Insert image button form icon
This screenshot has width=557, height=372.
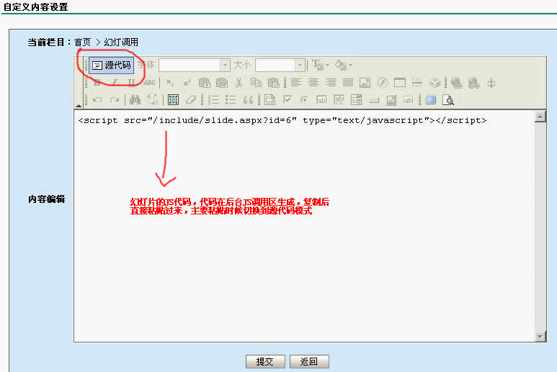tap(391, 100)
